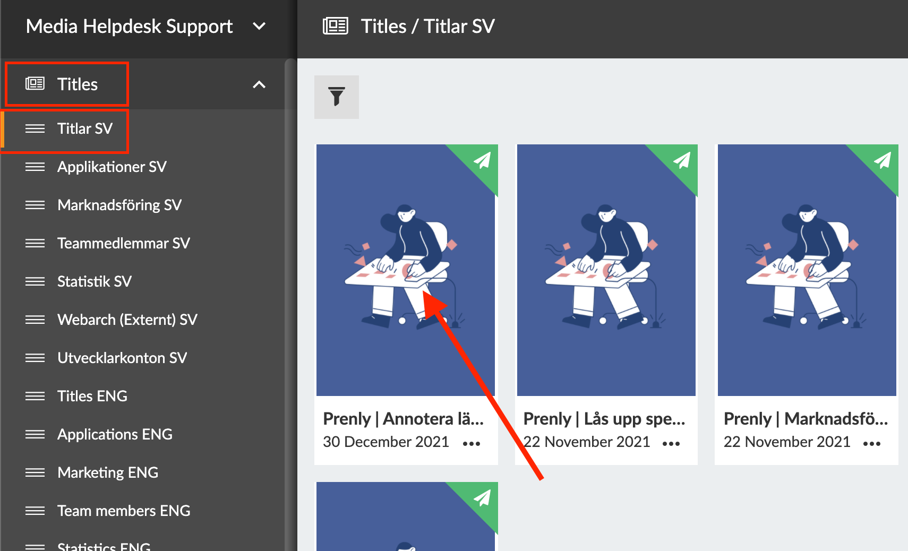Click published paper-plane badge on third card
This screenshot has width=908, height=551.
coord(883,160)
